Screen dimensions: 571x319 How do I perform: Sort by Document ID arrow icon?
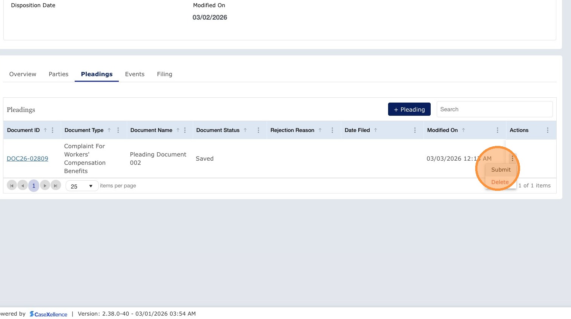(45, 130)
